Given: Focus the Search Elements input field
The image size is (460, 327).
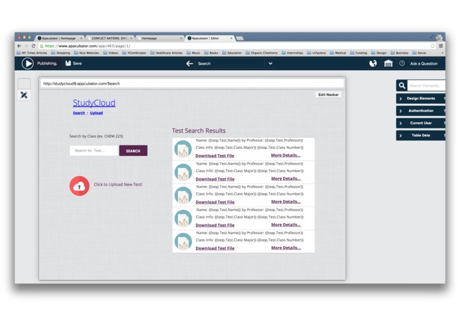Looking at the screenshot, I should [x=426, y=85].
